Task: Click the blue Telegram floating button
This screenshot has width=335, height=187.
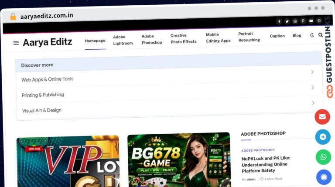Action: click(x=323, y=137)
